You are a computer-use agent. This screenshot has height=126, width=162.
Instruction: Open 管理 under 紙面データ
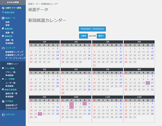tap(8, 25)
